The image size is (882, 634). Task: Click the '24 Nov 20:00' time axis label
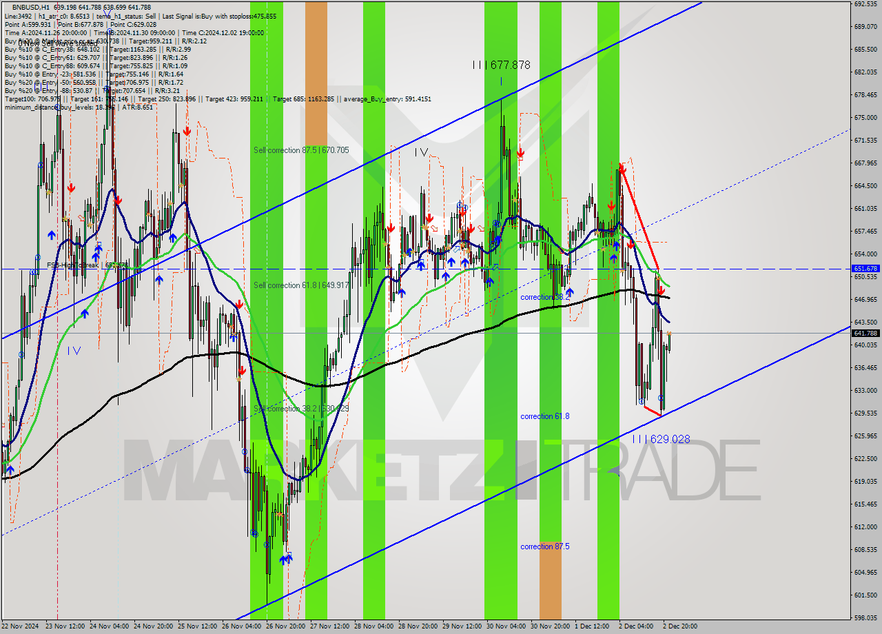(154, 627)
